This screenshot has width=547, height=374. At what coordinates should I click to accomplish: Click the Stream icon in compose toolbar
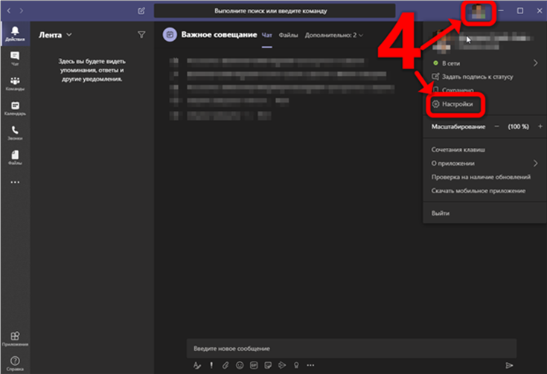[x=282, y=365]
